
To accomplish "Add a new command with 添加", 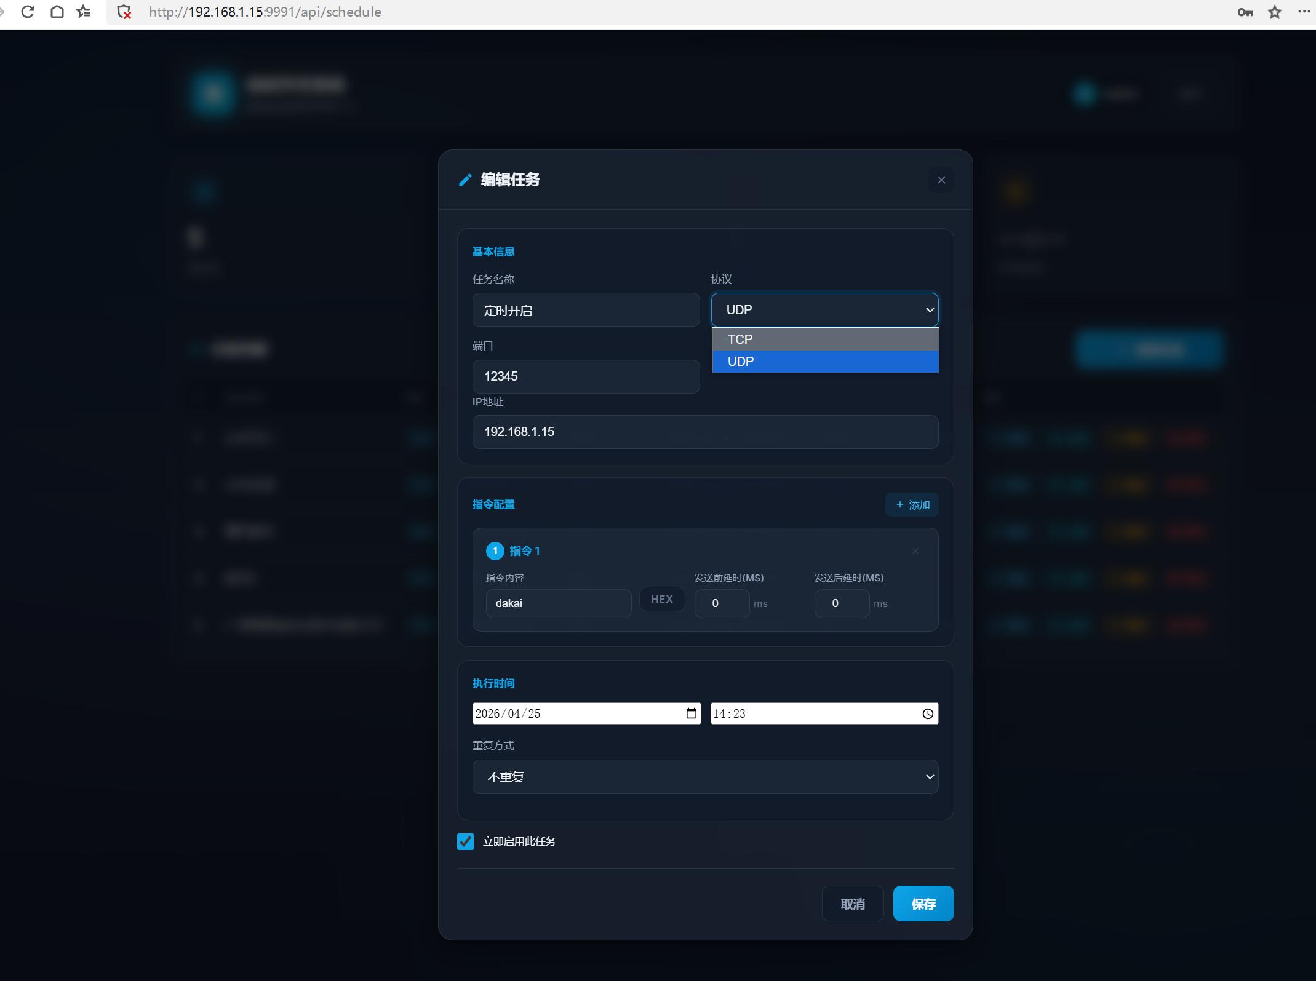I will [912, 504].
